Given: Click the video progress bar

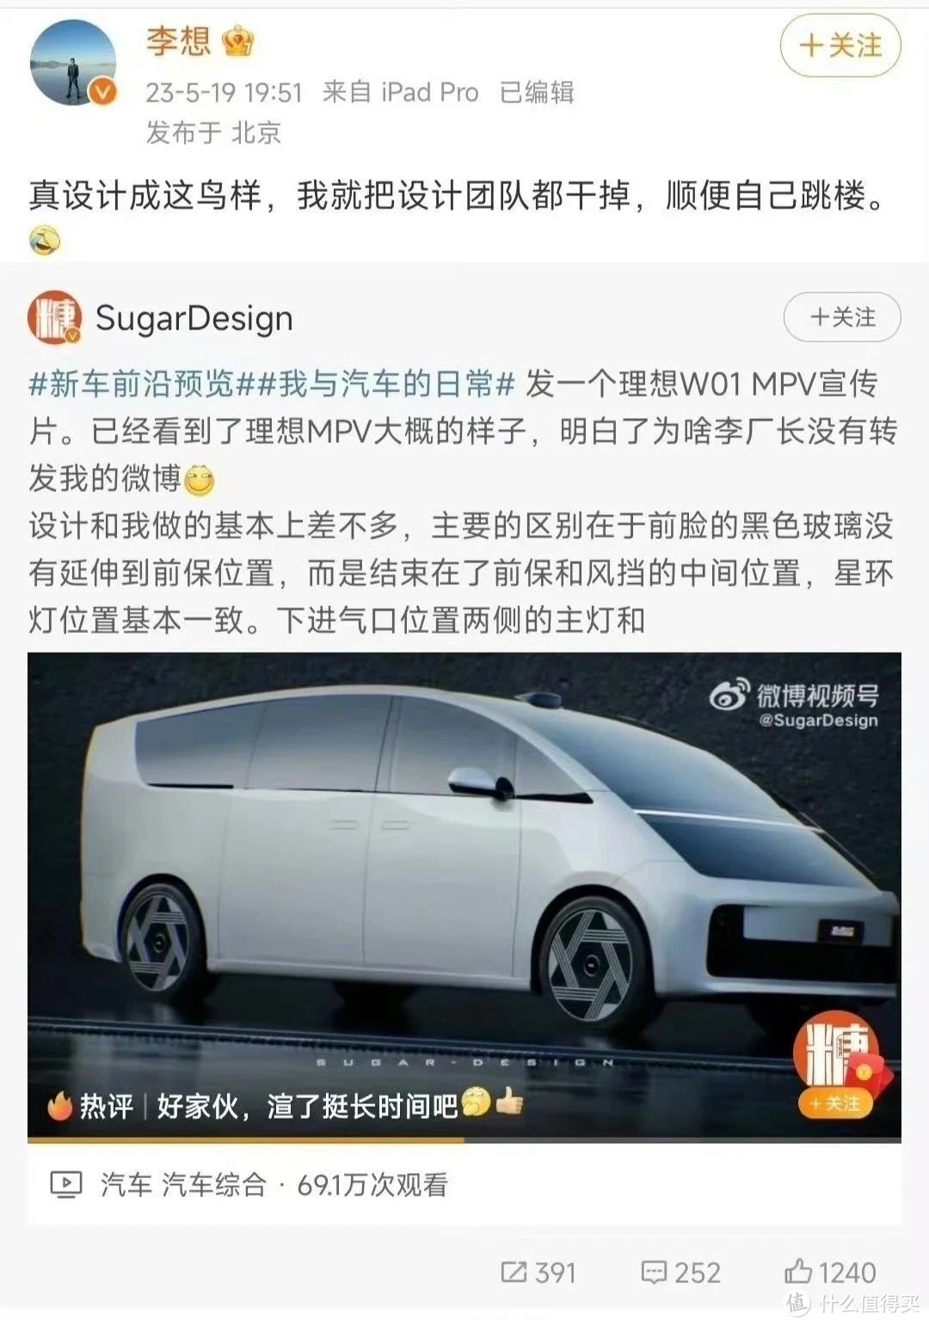Looking at the screenshot, I should 464,1140.
